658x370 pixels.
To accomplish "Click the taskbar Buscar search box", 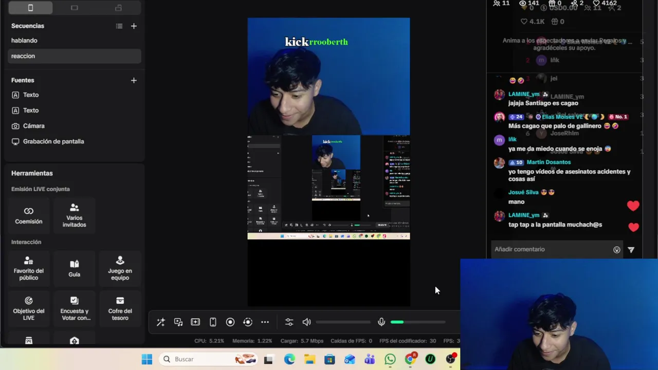I will 208,359.
